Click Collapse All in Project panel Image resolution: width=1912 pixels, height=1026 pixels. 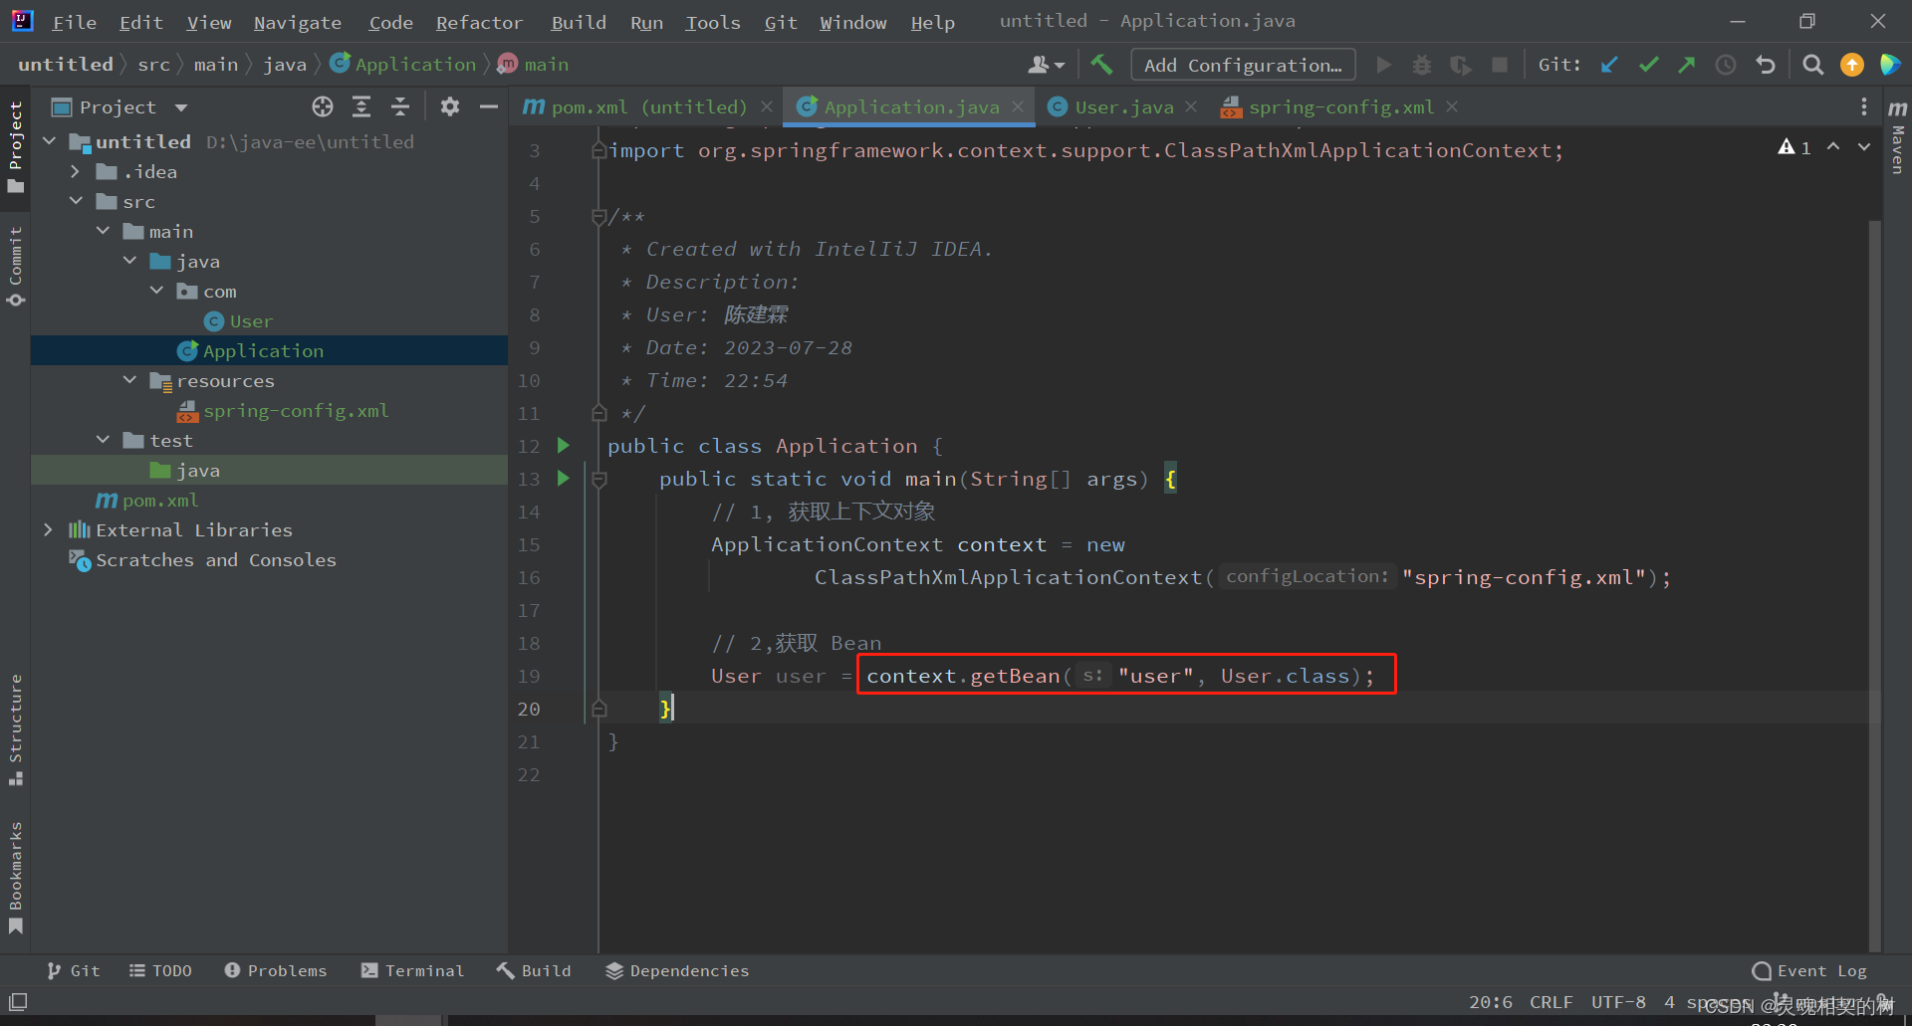click(400, 106)
